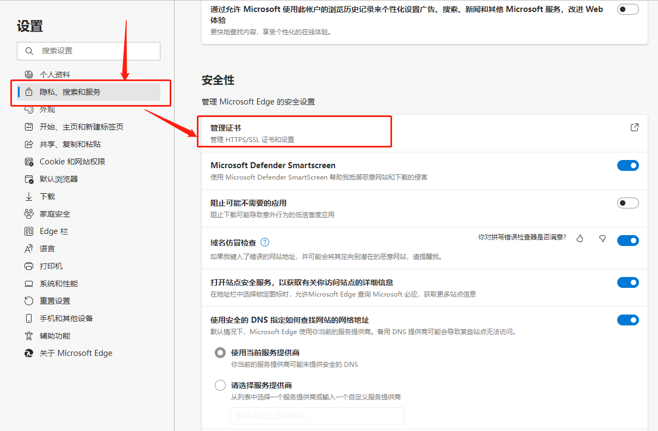The image size is (658, 431).
Task: Toggle the 域名仿冒检查 switch
Action: 628,241
